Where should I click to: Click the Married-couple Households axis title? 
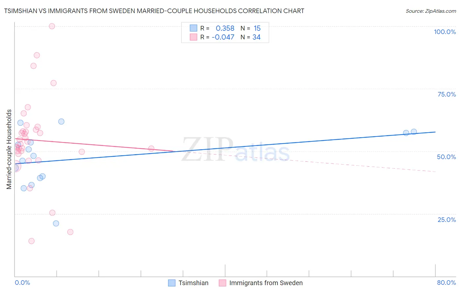point(9,149)
